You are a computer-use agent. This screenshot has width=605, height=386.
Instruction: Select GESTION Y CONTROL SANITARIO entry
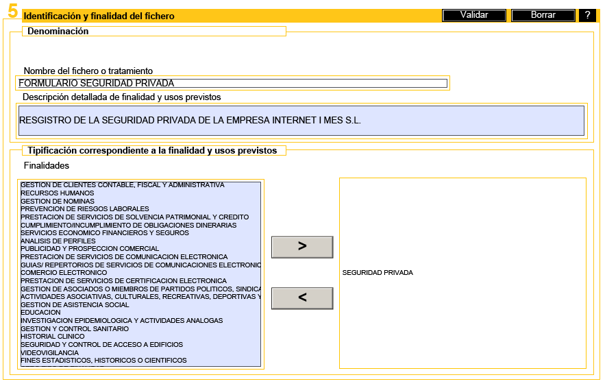[x=75, y=328]
